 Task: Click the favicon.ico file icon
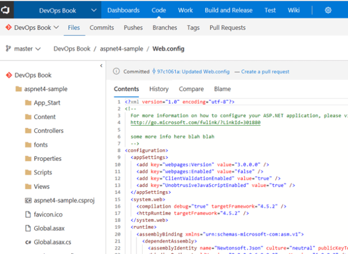pos(28,214)
